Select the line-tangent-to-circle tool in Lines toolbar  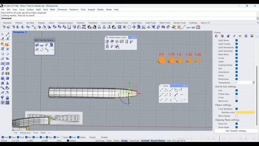[176, 90]
